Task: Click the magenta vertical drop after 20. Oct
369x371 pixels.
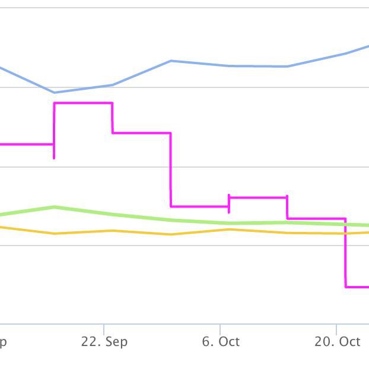Action: [x=345, y=253]
